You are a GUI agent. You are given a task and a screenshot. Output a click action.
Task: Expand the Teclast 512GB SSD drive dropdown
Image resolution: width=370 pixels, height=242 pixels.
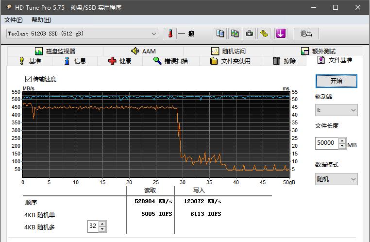[82, 34]
